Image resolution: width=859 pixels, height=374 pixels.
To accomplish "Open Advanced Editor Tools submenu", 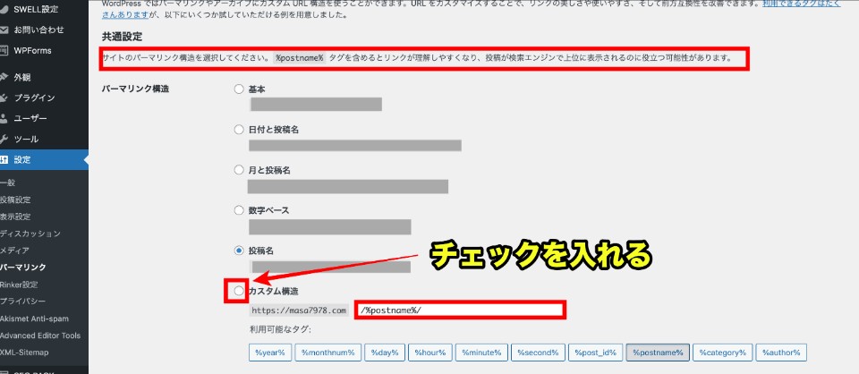I will [x=40, y=336].
